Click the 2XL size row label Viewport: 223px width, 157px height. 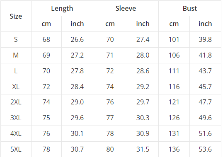[x=16, y=102]
